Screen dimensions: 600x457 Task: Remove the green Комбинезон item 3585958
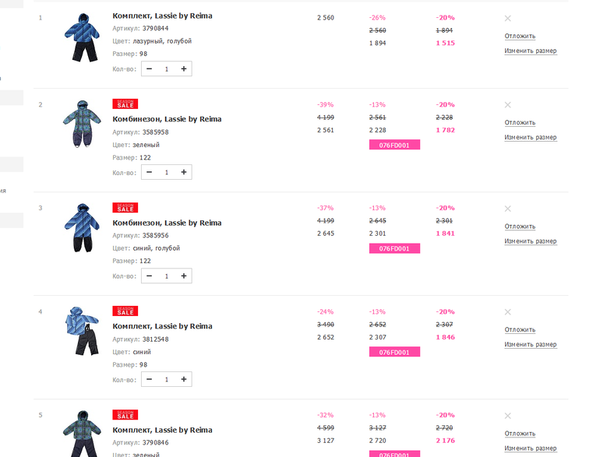(508, 104)
